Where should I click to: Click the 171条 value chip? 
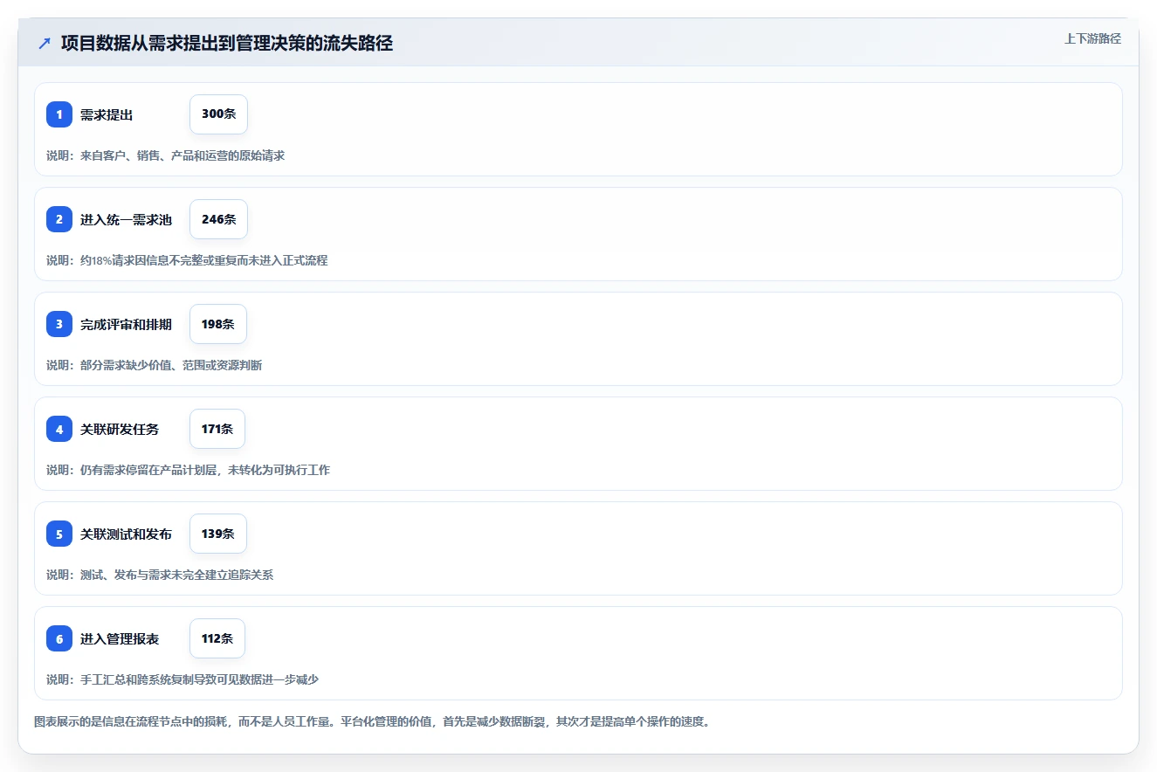point(217,429)
